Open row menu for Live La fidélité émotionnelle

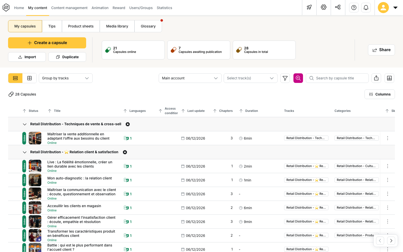click(388, 166)
